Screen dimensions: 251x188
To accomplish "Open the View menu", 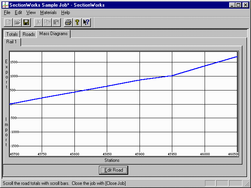I will [x=31, y=12].
